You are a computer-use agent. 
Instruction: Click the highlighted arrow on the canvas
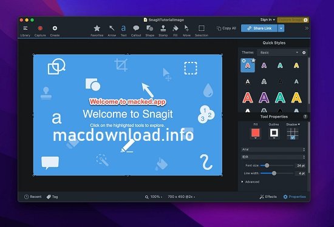[x=148, y=90]
